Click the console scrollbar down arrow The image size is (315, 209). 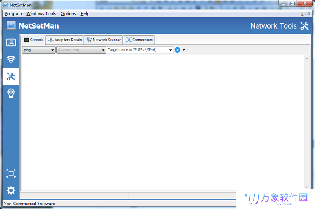point(306,187)
